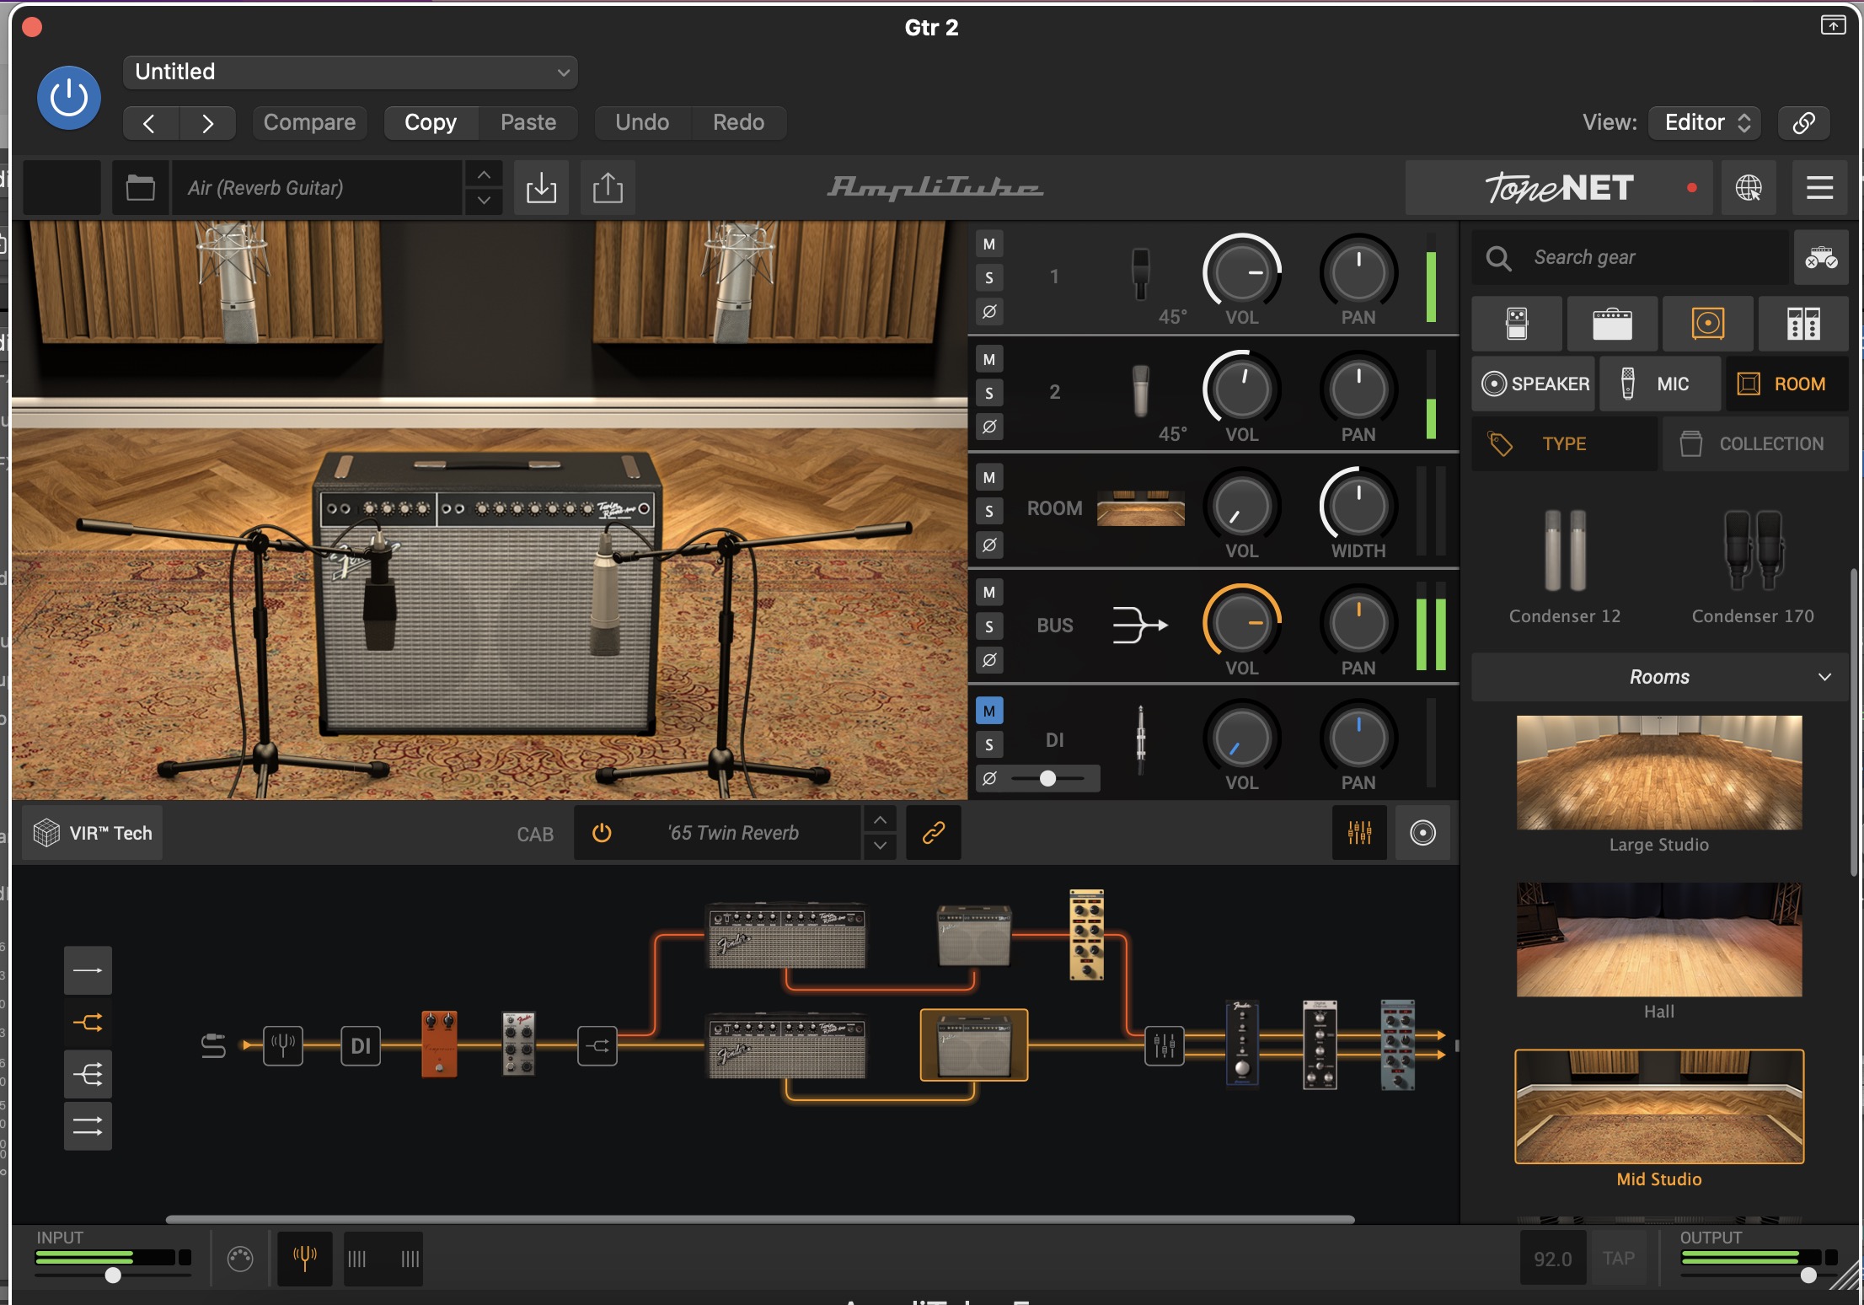Image resolution: width=1864 pixels, height=1305 pixels.
Task: Click the DI block in signal chain
Action: point(361,1046)
